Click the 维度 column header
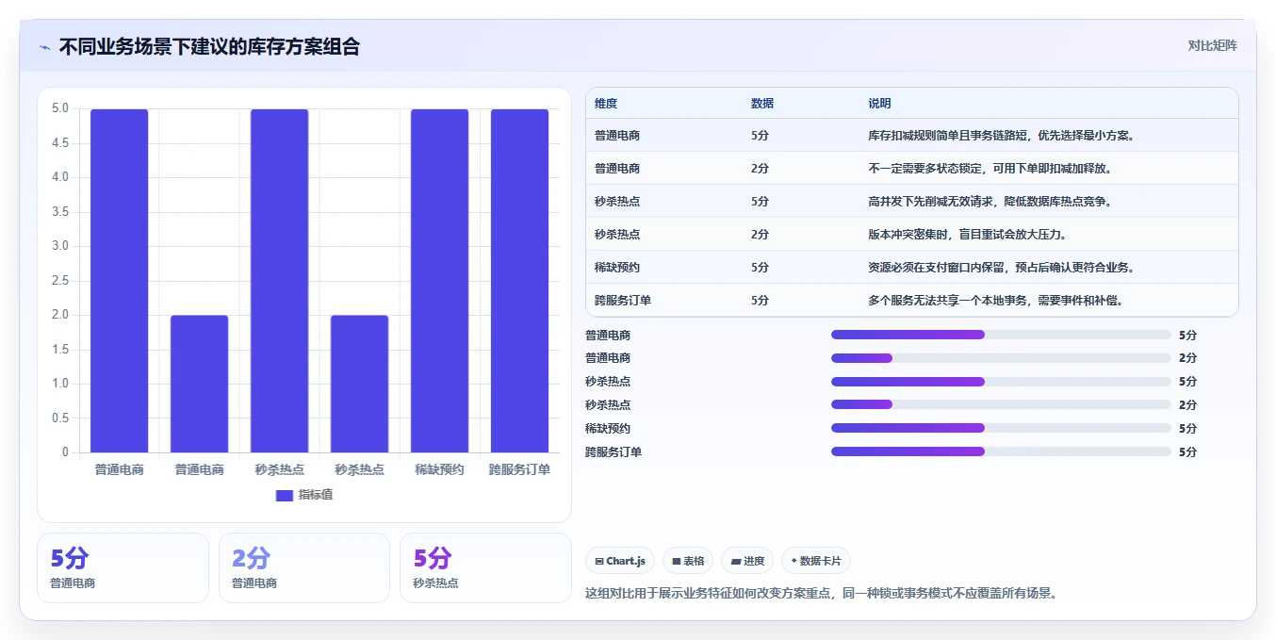The image size is (1276, 640). click(x=606, y=104)
